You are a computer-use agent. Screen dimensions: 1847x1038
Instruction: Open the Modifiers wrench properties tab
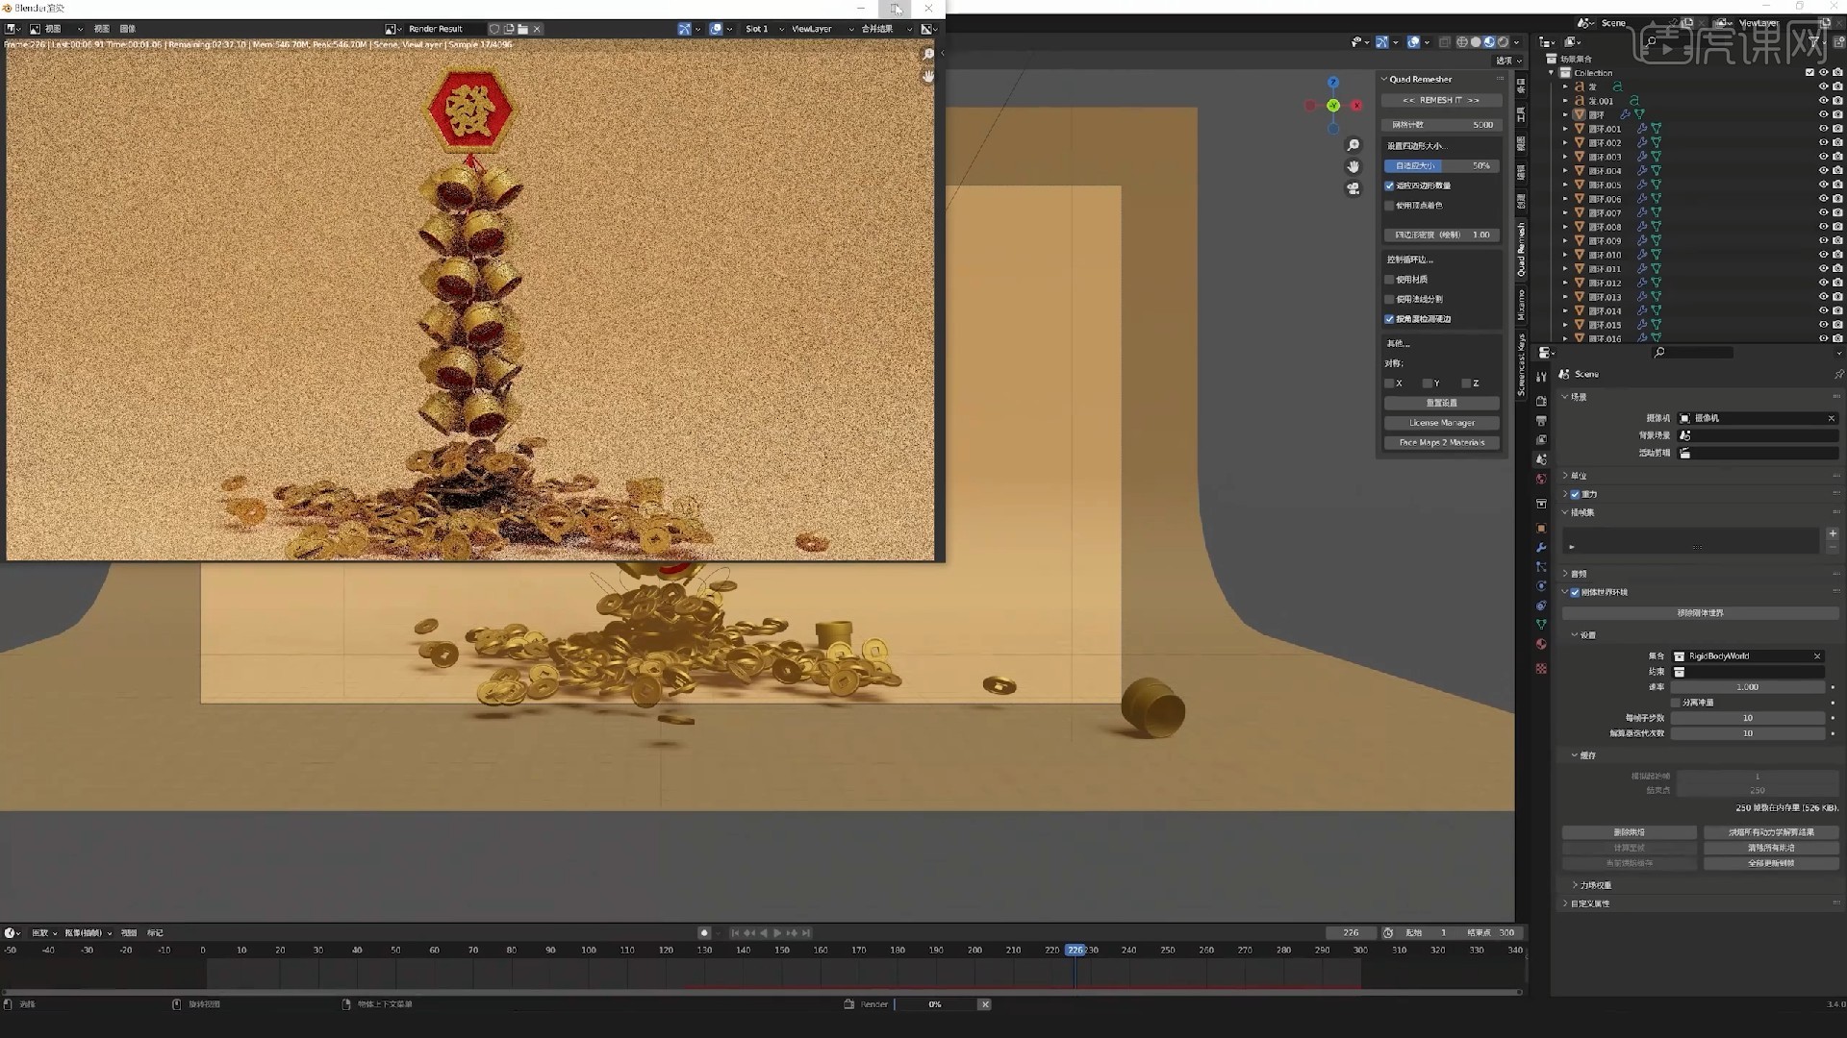tap(1541, 548)
